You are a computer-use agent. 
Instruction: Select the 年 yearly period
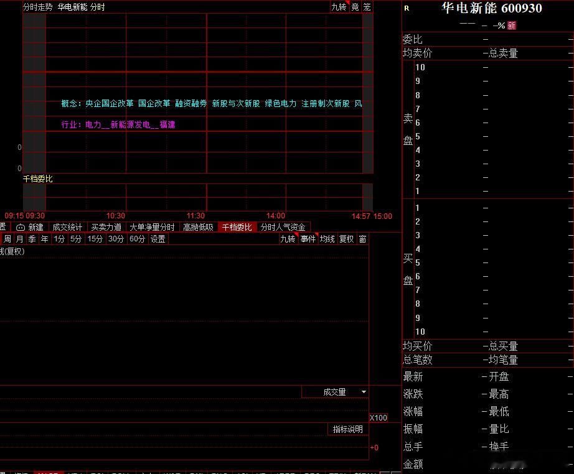(44, 239)
